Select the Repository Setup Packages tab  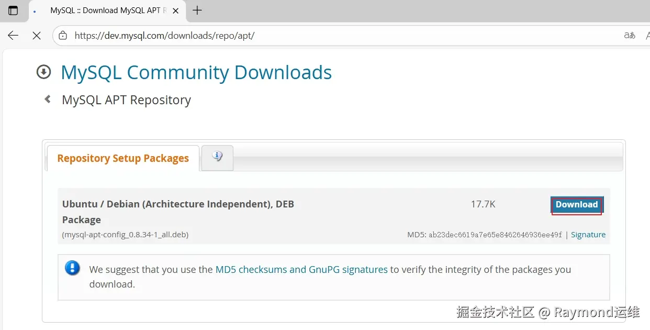click(x=123, y=158)
